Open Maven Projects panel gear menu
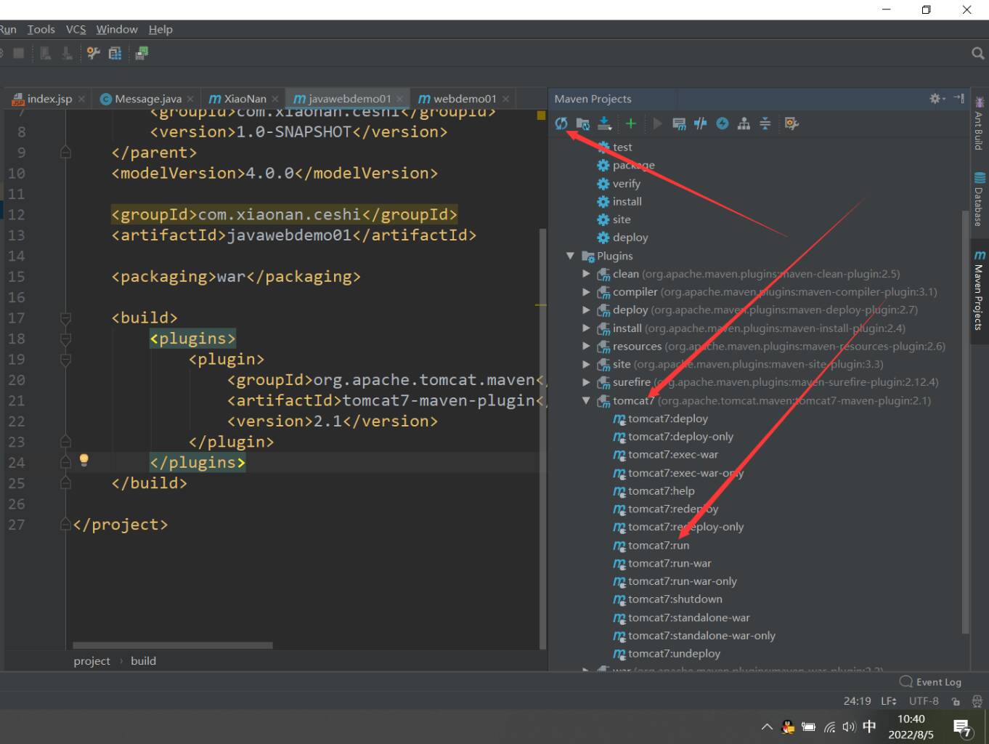989x744 pixels. pos(937,98)
